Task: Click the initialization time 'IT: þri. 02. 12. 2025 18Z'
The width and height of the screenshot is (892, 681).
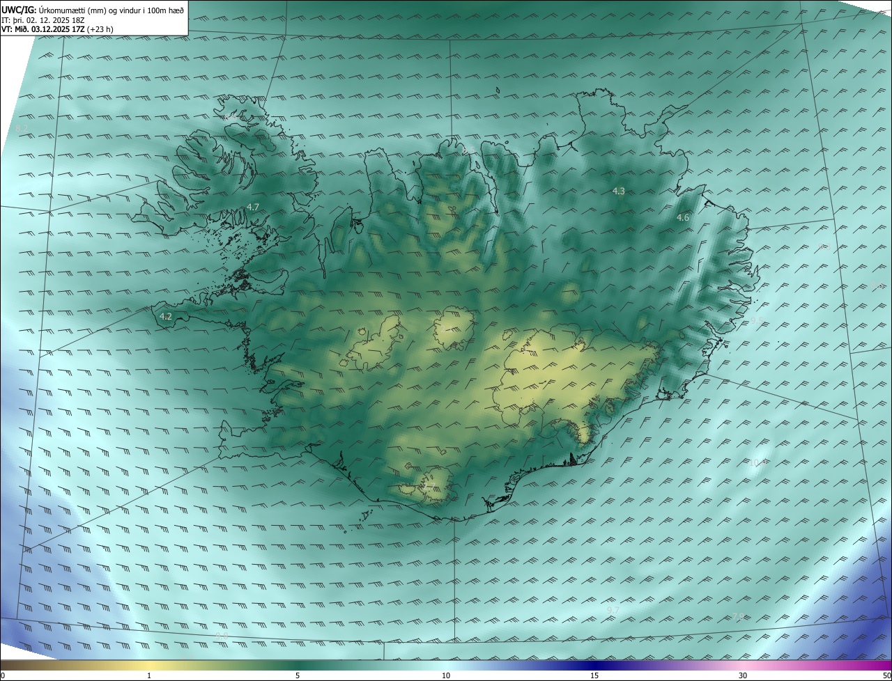Action: 43,19
